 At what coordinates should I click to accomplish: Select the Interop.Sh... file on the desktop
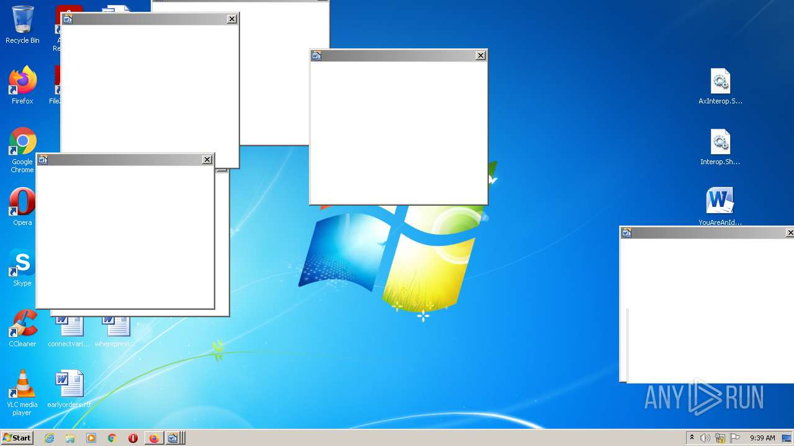[x=720, y=147]
